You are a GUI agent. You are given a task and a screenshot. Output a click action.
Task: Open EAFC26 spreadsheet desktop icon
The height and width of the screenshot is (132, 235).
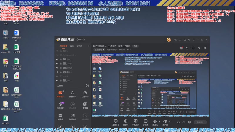16,64
